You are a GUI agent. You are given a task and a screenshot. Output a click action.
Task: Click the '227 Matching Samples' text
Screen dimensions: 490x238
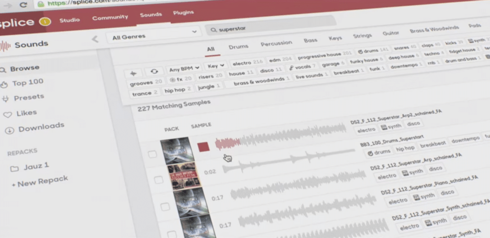(x=174, y=105)
